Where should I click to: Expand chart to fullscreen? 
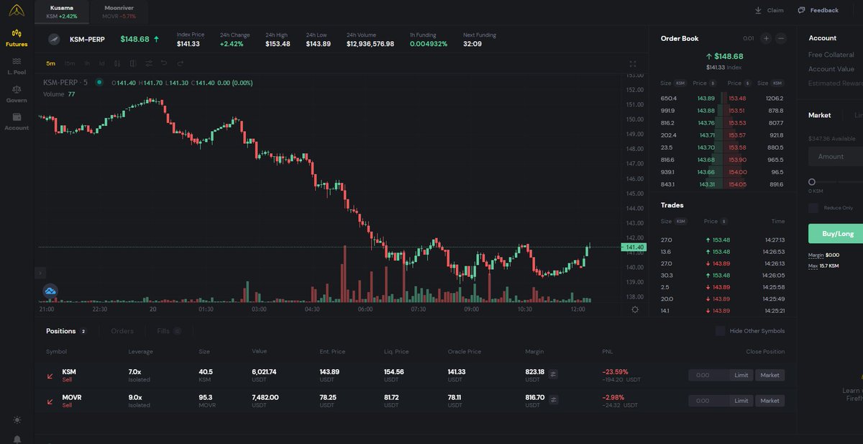[633, 64]
